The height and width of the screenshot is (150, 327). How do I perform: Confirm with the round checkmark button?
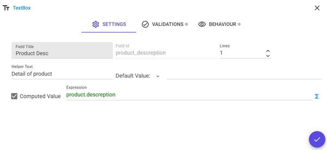[x=317, y=139]
